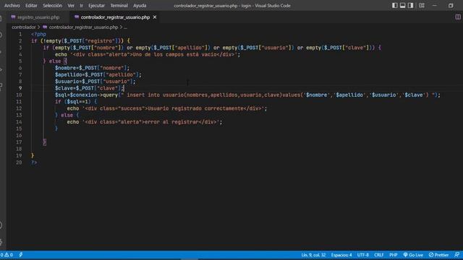
Task: Toggle the bottom panel layout icon
Action: tap(402, 5)
